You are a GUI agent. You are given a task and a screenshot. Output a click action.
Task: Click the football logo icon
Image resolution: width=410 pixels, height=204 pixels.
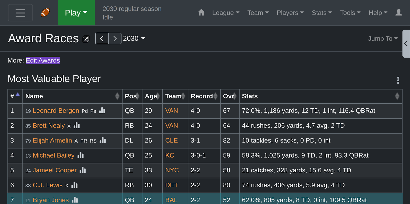click(45, 12)
